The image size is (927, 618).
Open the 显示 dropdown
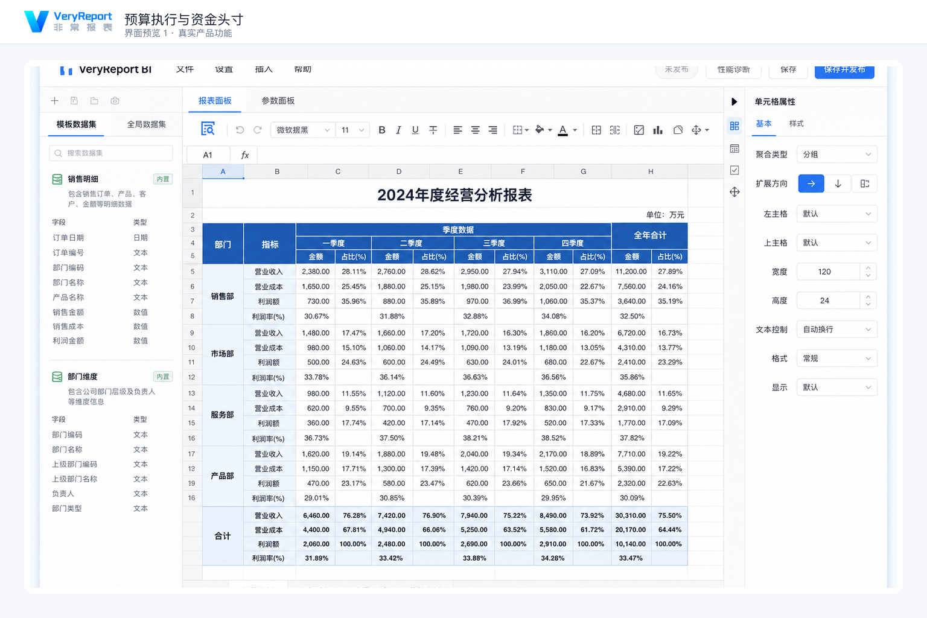point(837,387)
